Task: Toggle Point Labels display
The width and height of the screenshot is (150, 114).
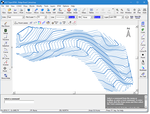Action: click(21, 23)
